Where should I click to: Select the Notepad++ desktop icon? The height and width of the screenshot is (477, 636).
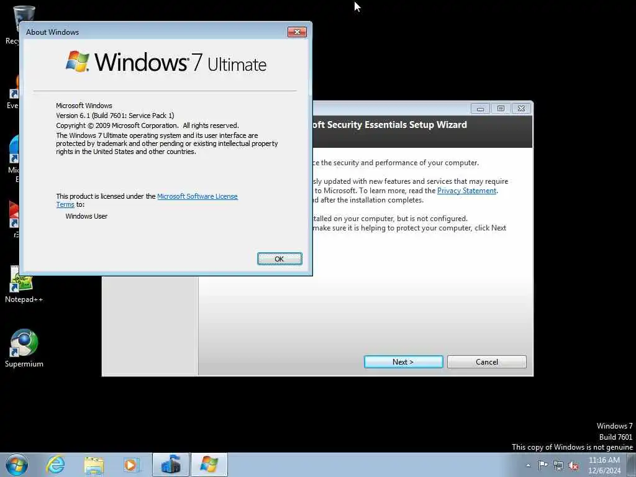click(24, 284)
